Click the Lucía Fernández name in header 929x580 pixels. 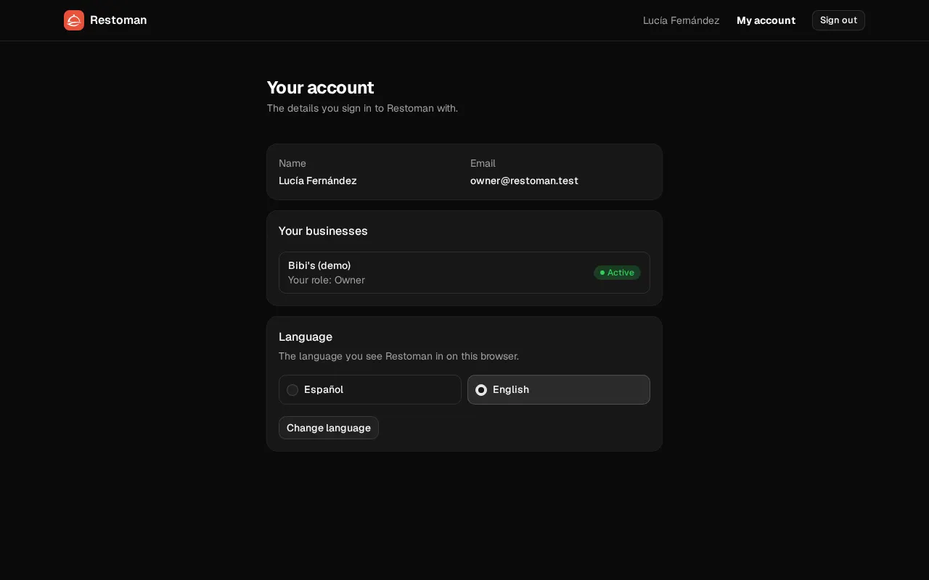click(681, 20)
